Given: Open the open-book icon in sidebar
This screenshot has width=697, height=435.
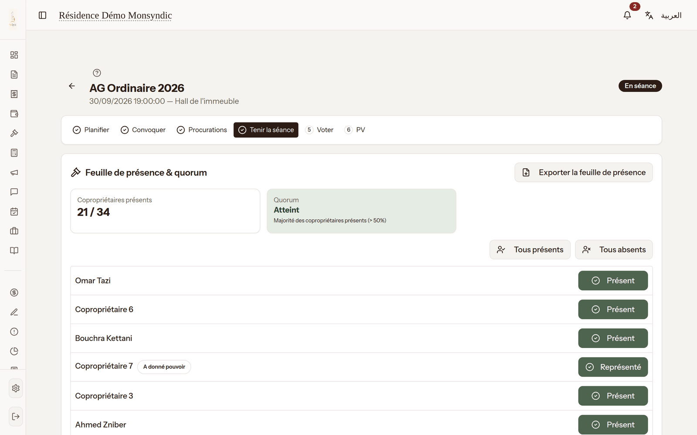Looking at the screenshot, I should pyautogui.click(x=14, y=251).
